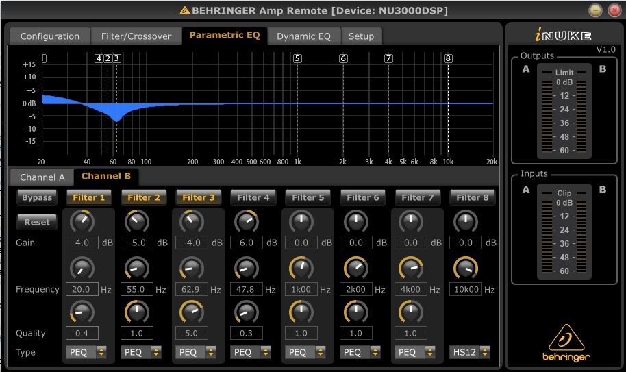The width and height of the screenshot is (626, 372).
Task: Click Filter 7 gain knob
Action: (410, 221)
